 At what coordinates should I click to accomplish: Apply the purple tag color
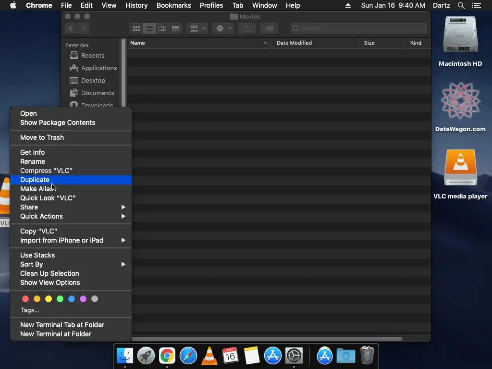pos(83,299)
